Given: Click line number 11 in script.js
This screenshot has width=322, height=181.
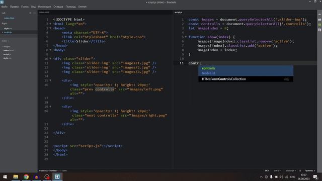Looking at the screenshot, I should click(182, 63).
